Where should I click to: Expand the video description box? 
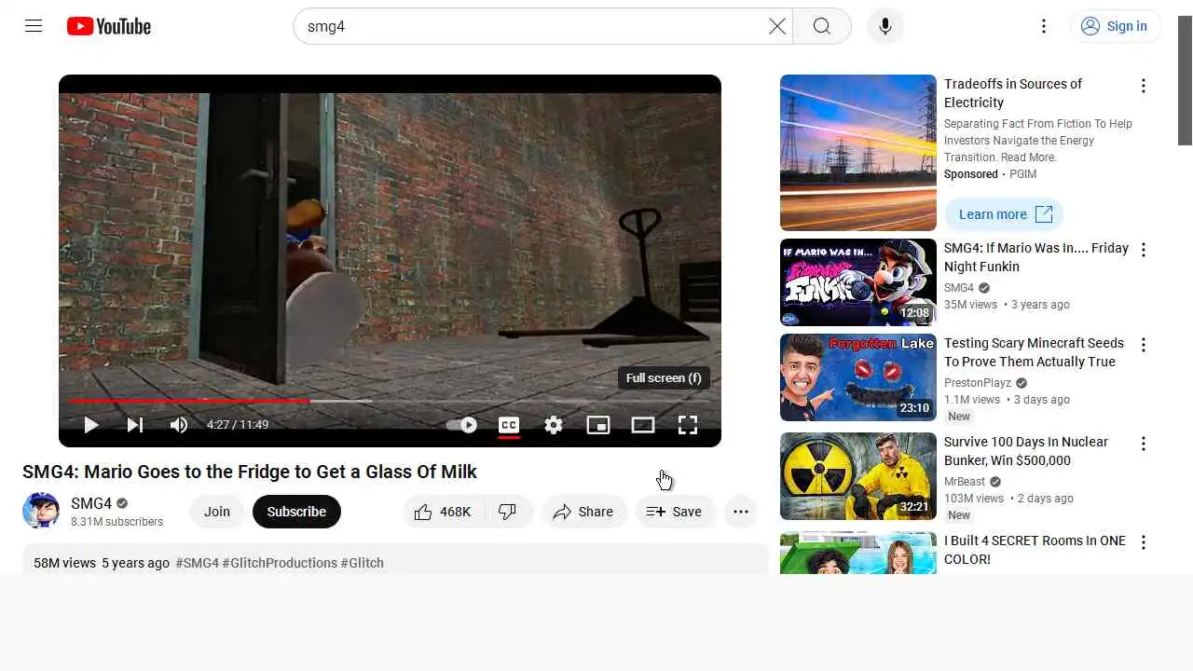(x=395, y=559)
